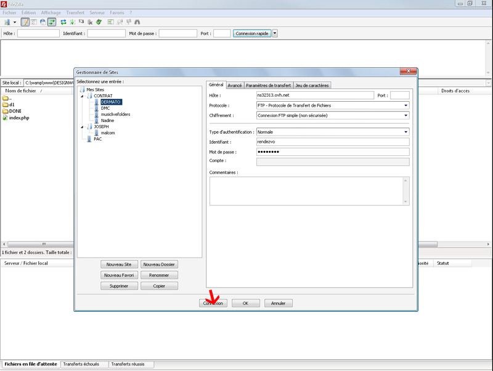493x371 pixels.
Task: Click the CONTRAT folder icon
Action: click(89, 96)
